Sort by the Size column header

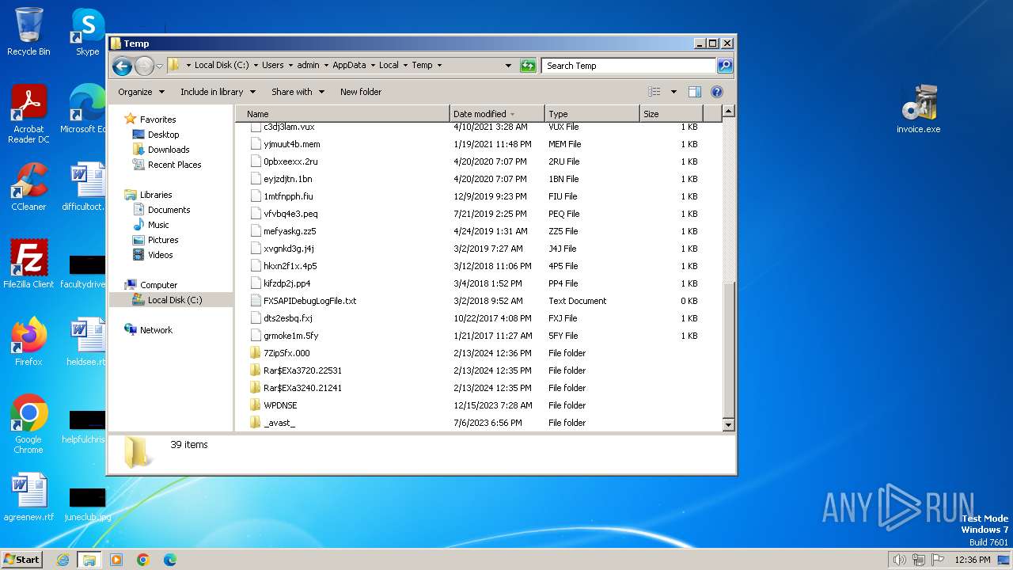tap(670, 114)
